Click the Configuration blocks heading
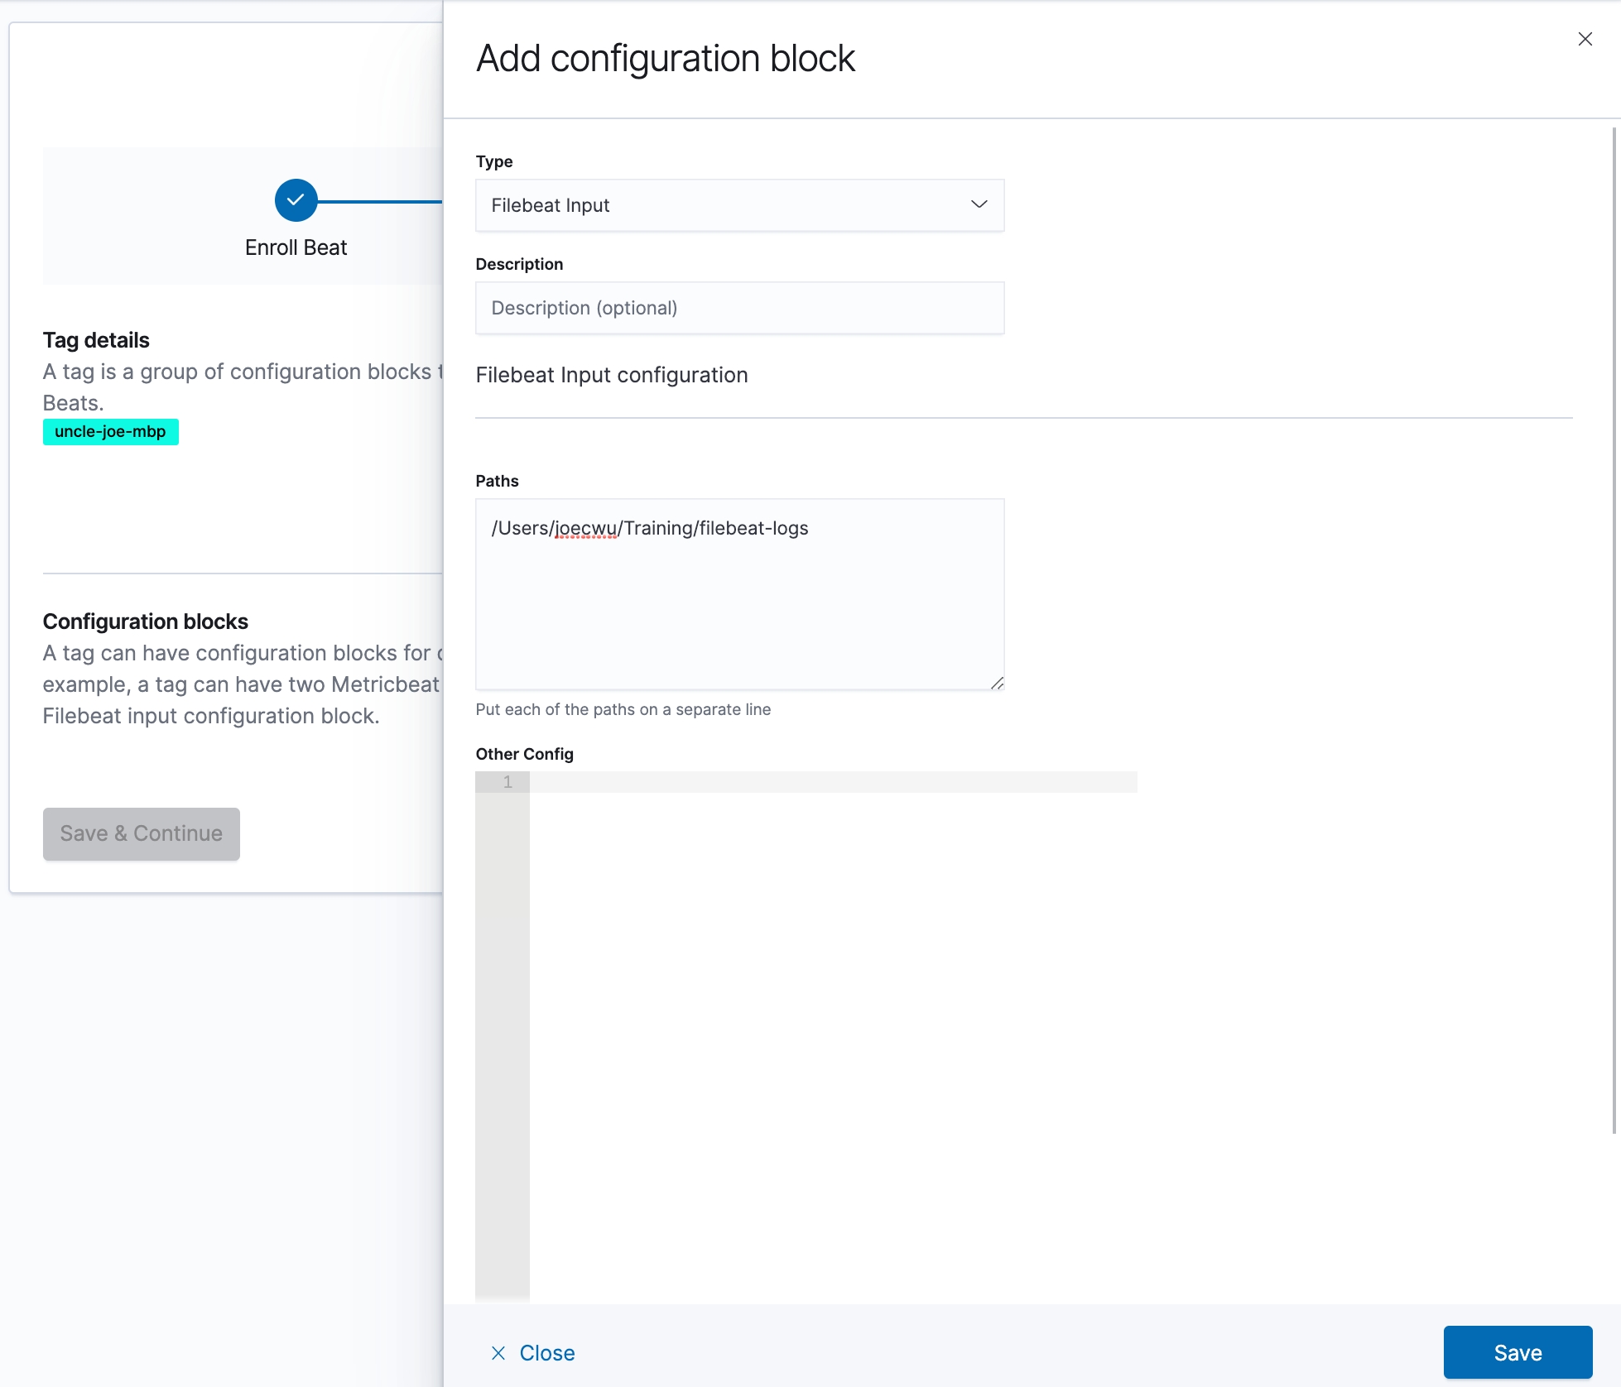1621x1387 pixels. click(x=145, y=622)
